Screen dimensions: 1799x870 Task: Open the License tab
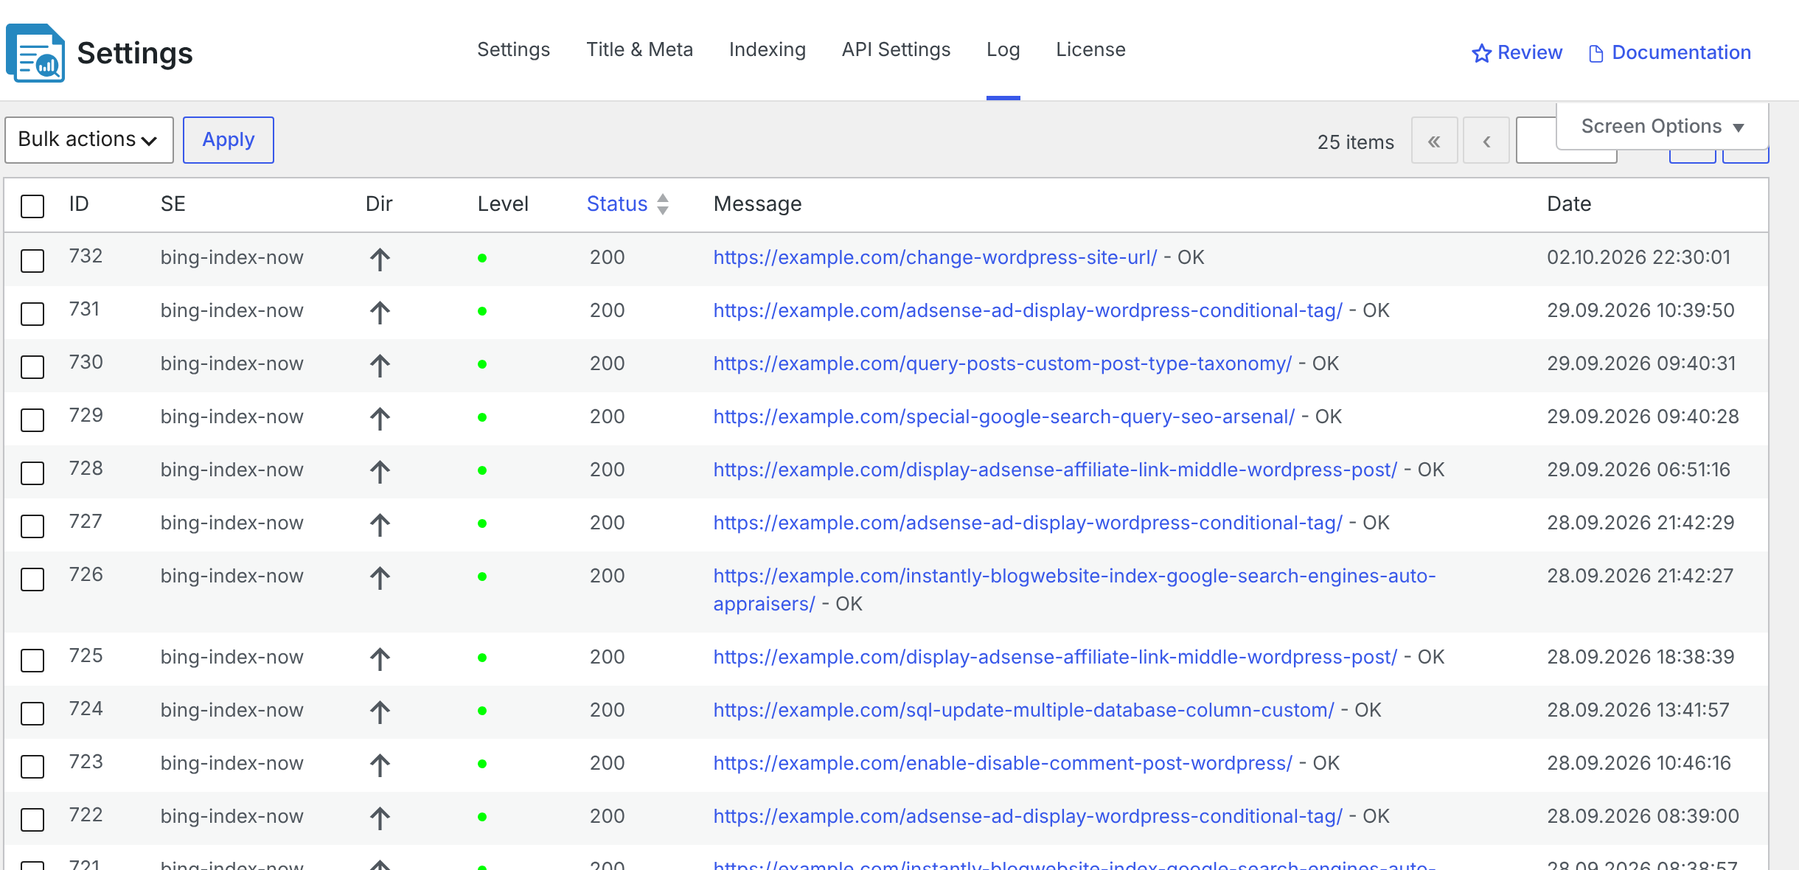click(1090, 49)
